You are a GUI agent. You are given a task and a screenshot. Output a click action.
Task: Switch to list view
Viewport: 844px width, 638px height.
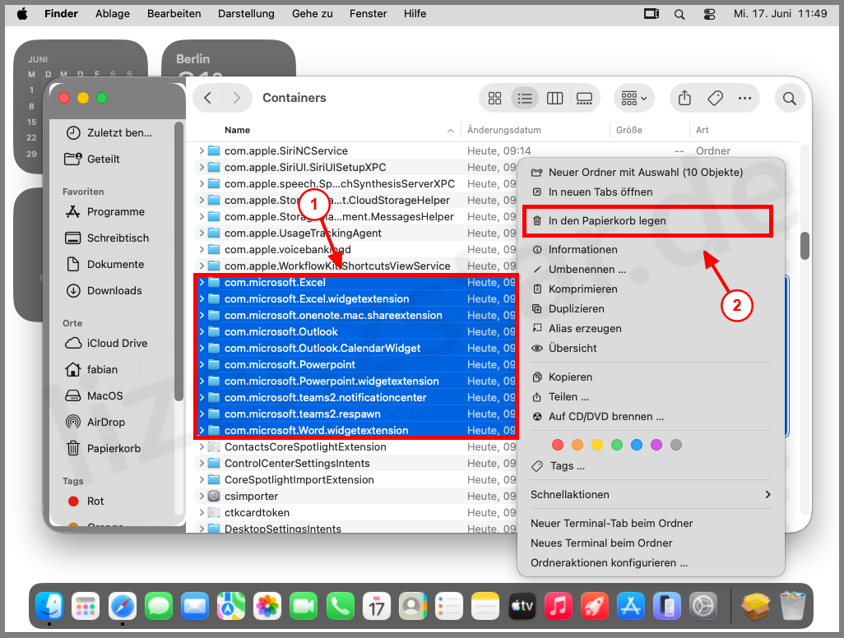click(x=525, y=99)
